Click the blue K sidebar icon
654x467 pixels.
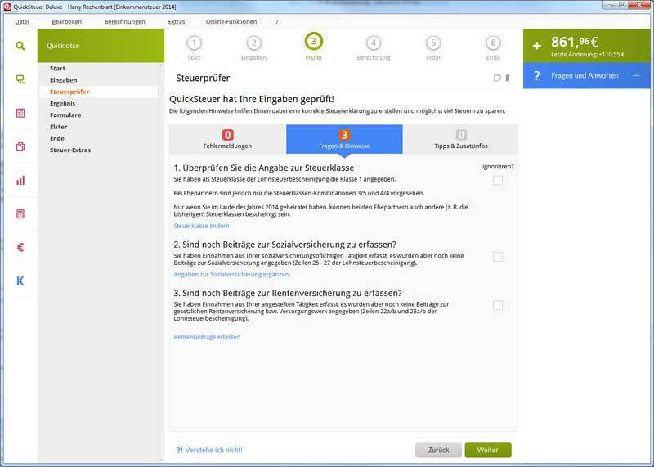[20, 281]
